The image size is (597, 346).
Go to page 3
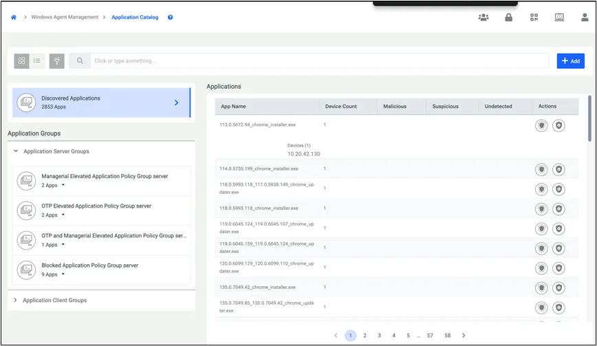[379, 336]
